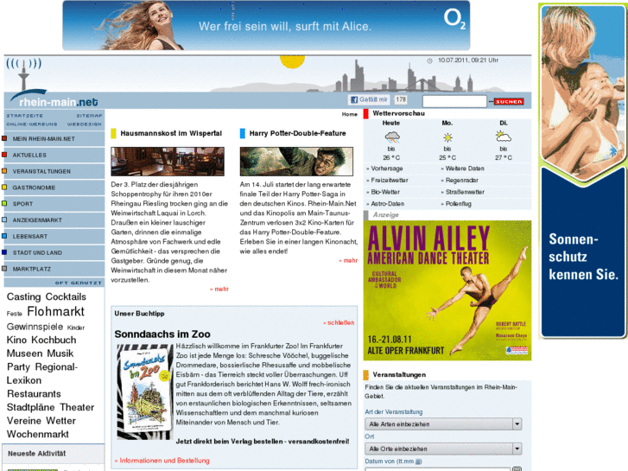Open WEBDESIGN link

[84, 124]
